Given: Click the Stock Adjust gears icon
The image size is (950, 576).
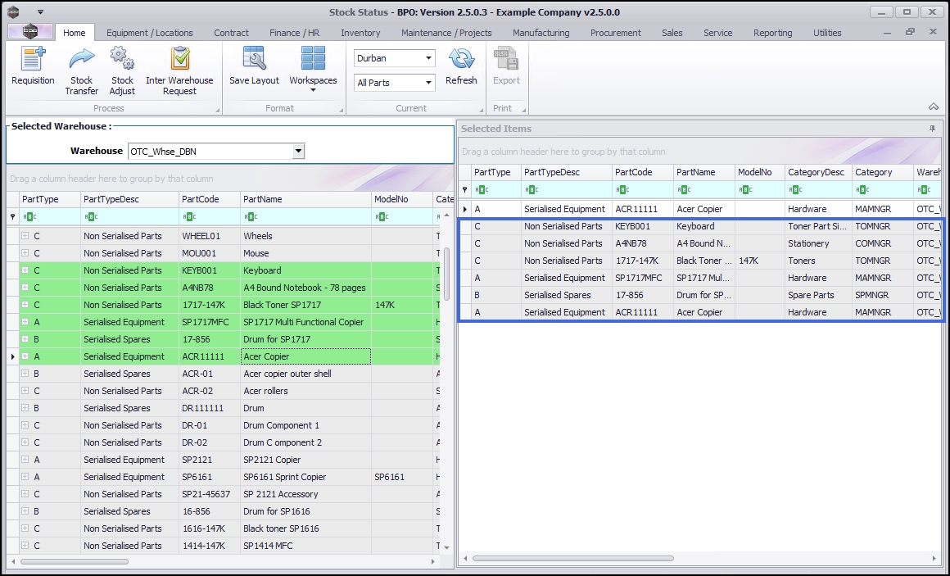Looking at the screenshot, I should tap(122, 59).
